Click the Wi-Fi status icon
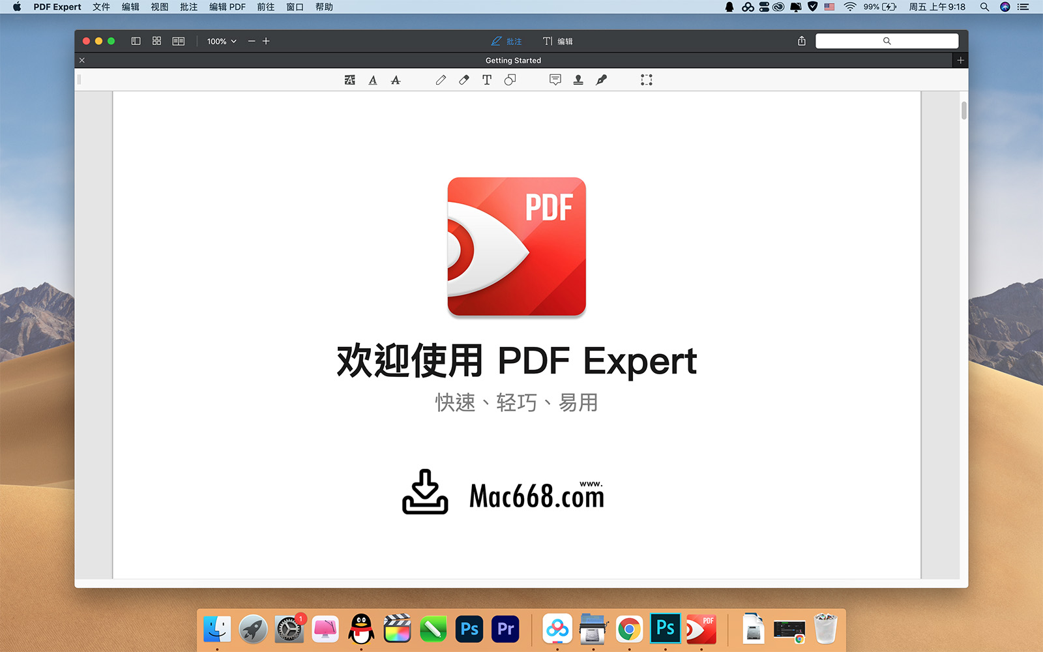This screenshot has height=652, width=1043. point(850,7)
